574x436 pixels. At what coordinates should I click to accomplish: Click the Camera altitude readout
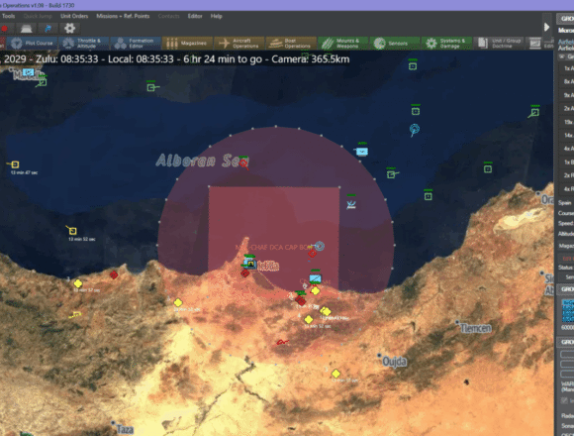311,59
